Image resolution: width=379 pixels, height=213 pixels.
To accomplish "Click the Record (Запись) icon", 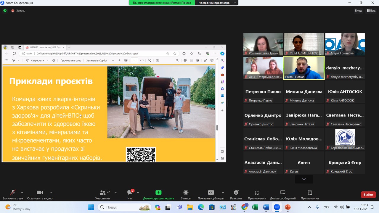I will coord(186,194).
